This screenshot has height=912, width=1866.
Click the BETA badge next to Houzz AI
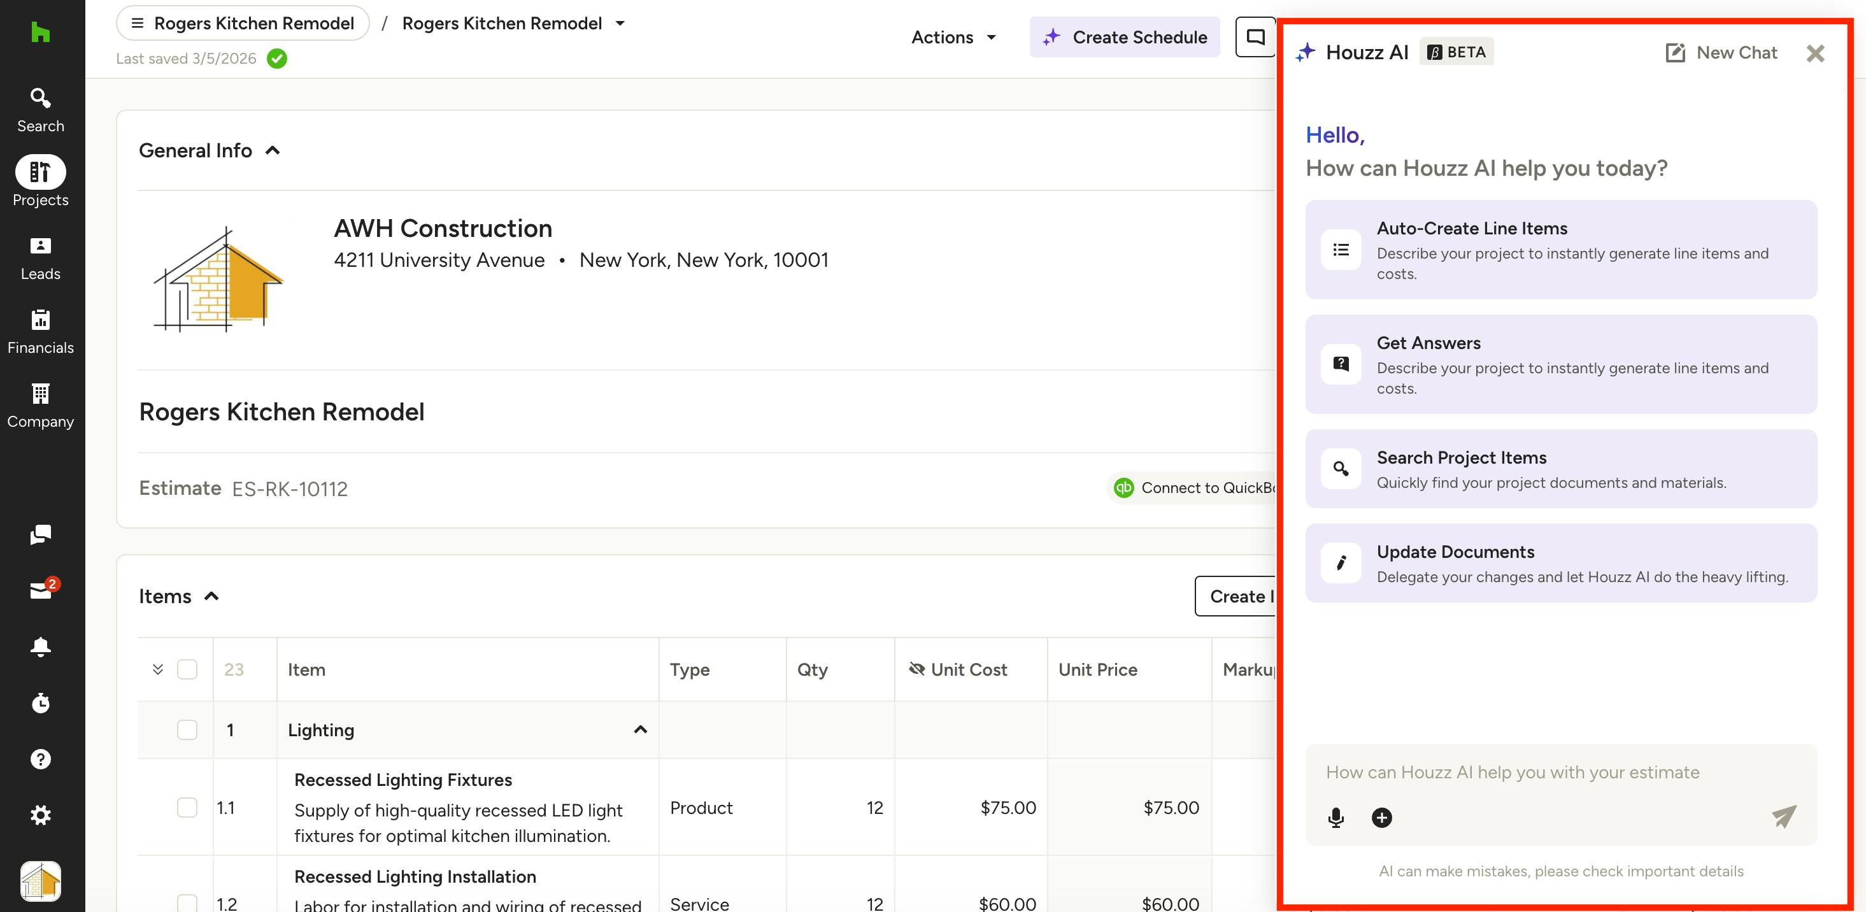click(x=1456, y=52)
